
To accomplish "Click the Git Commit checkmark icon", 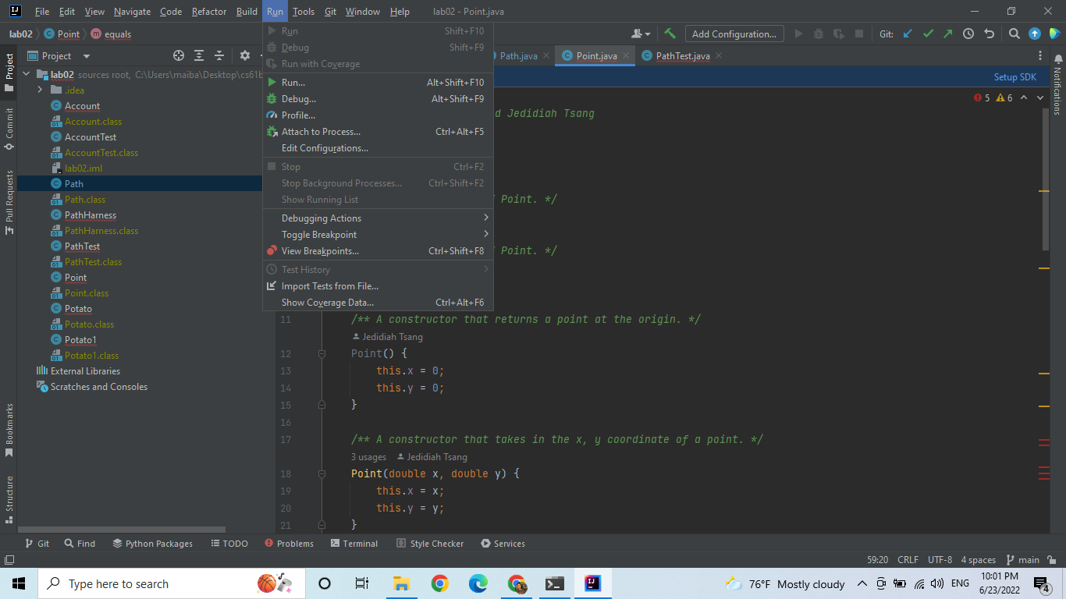I will [928, 34].
